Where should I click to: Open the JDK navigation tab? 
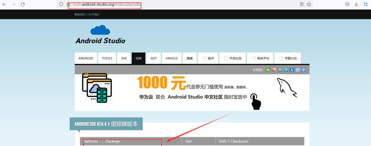[124, 58]
